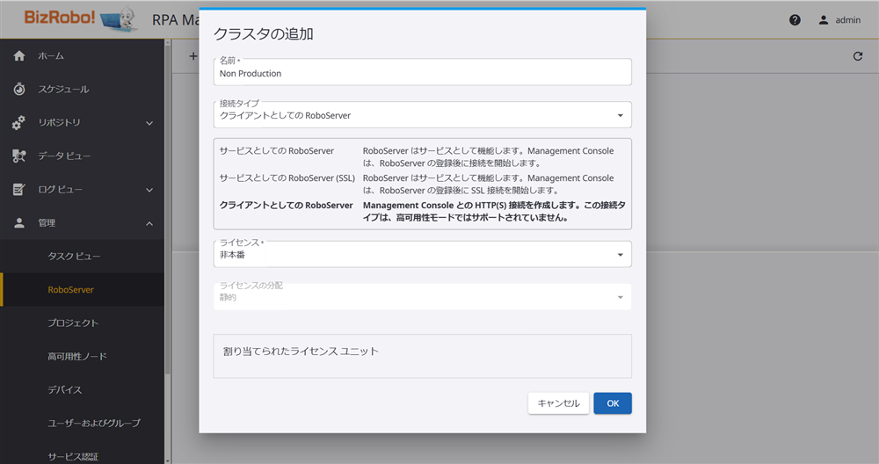Click 割り当てられたライセンス ユニット text
This screenshot has width=879, height=464.
point(301,352)
